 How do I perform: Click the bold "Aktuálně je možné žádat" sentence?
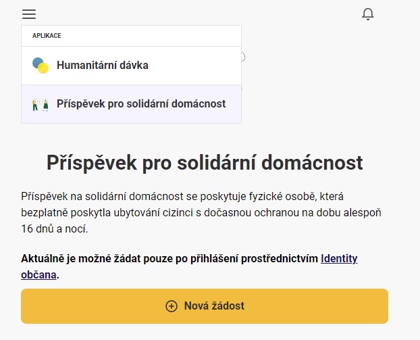169,258
